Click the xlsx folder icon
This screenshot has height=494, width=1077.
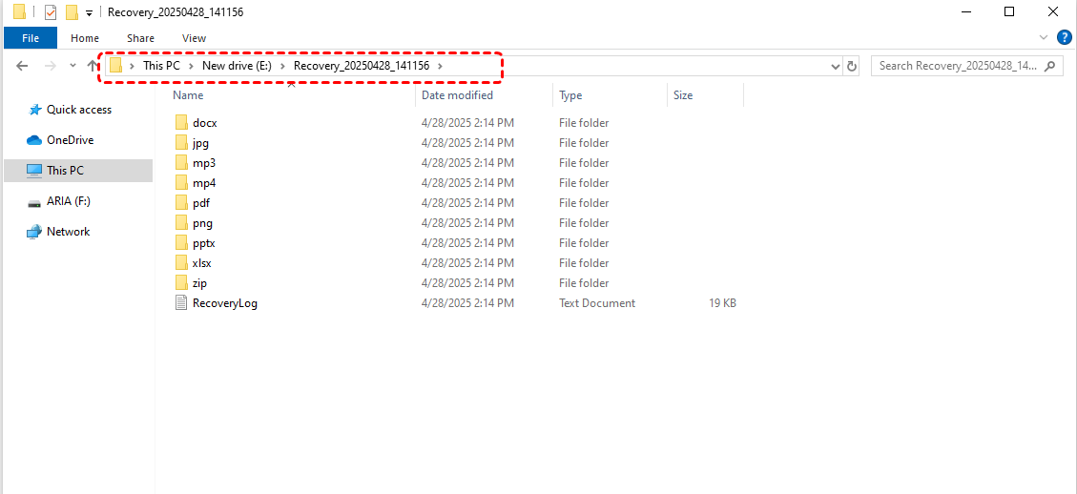181,262
